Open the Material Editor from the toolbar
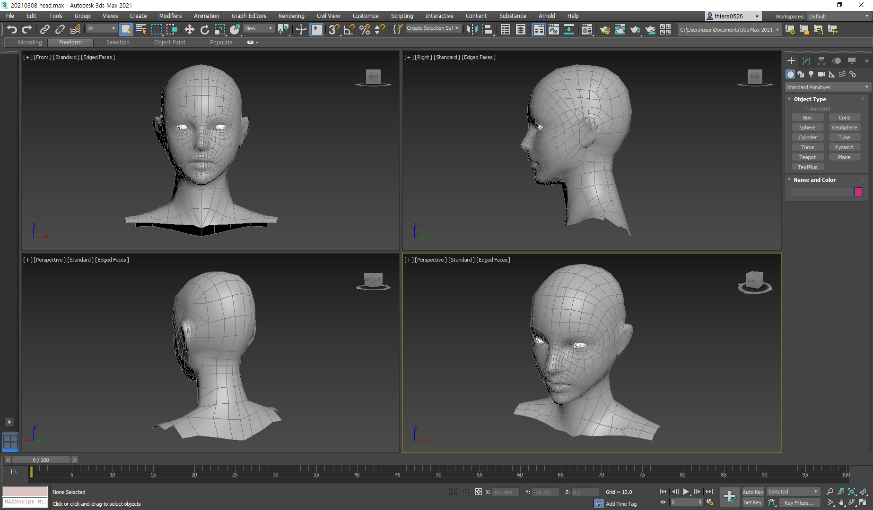 [x=587, y=30]
